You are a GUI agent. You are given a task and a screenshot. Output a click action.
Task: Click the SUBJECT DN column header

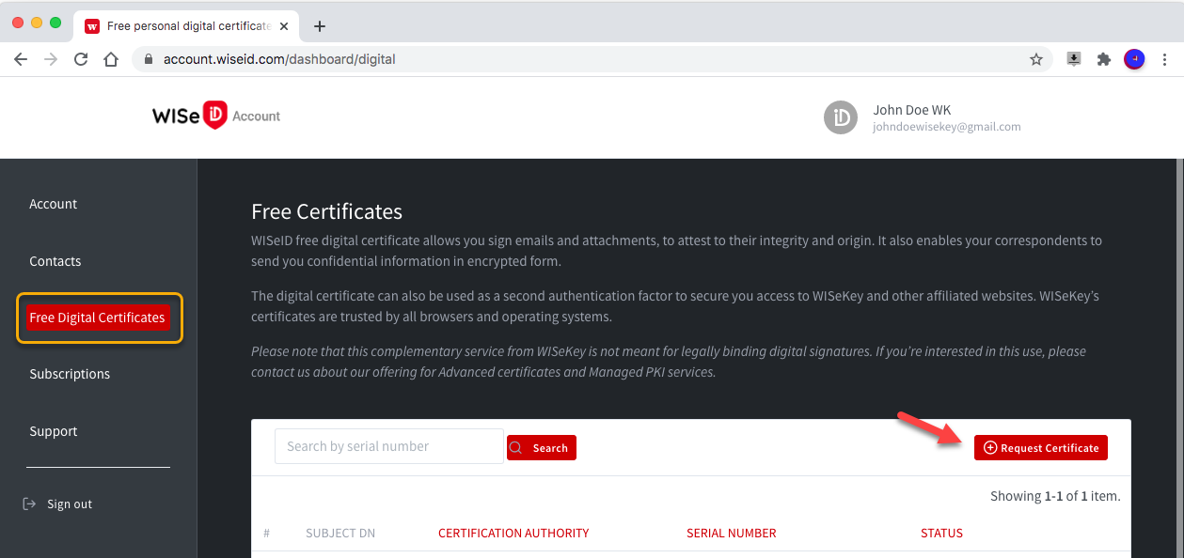coord(340,533)
